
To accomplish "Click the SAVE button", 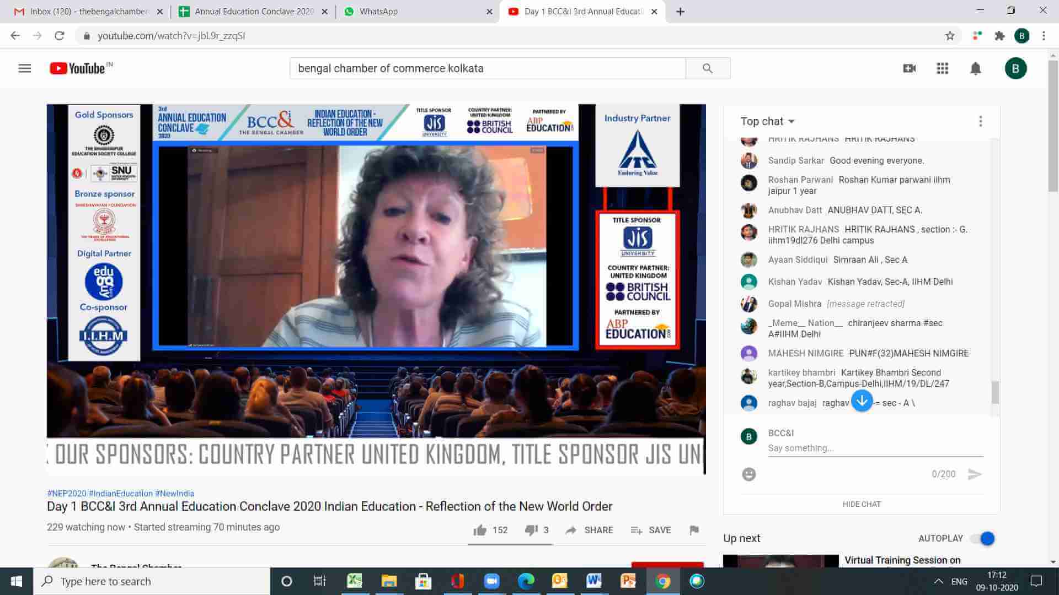I will point(651,530).
